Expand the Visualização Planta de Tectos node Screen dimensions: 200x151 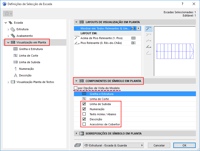pos(8,82)
